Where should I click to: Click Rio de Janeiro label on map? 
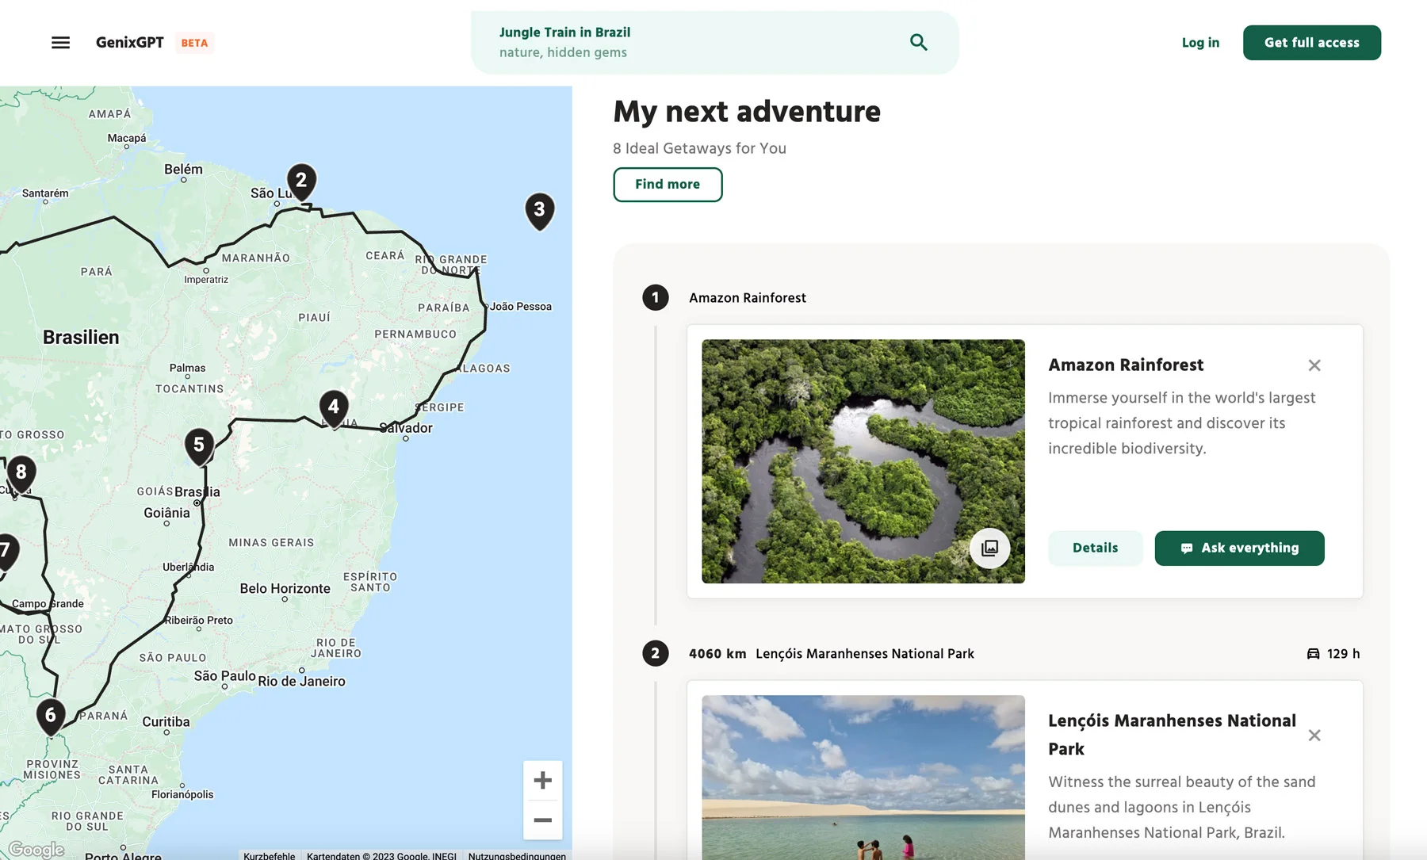(301, 681)
